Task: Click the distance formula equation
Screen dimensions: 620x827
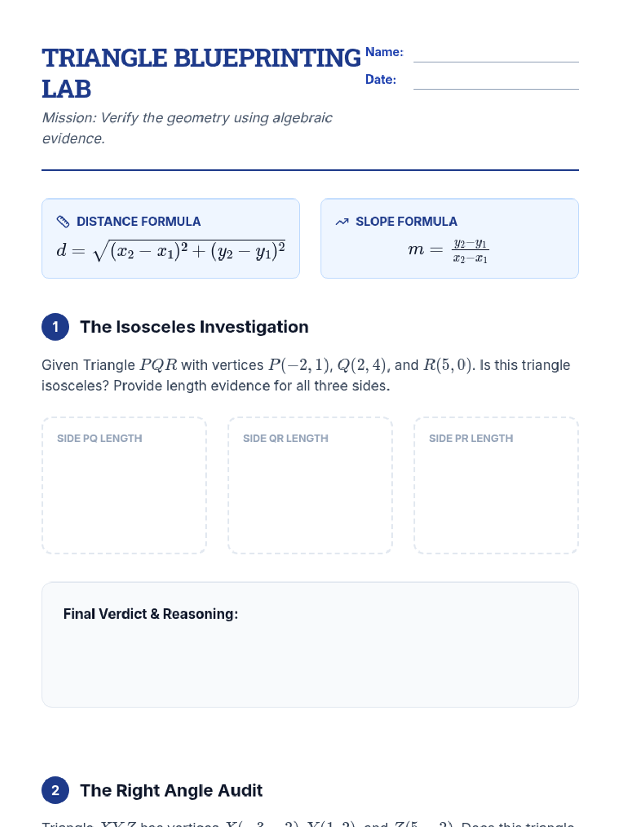Action: tap(171, 251)
